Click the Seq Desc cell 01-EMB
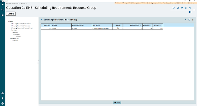 click(x=61, y=28)
